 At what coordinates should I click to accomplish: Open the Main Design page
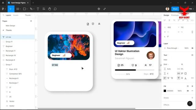tap(10, 26)
